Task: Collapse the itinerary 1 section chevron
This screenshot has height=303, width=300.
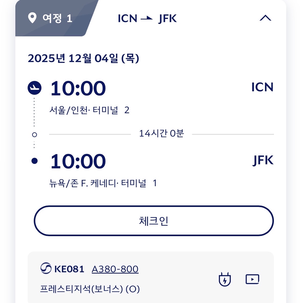Action: tap(265, 18)
